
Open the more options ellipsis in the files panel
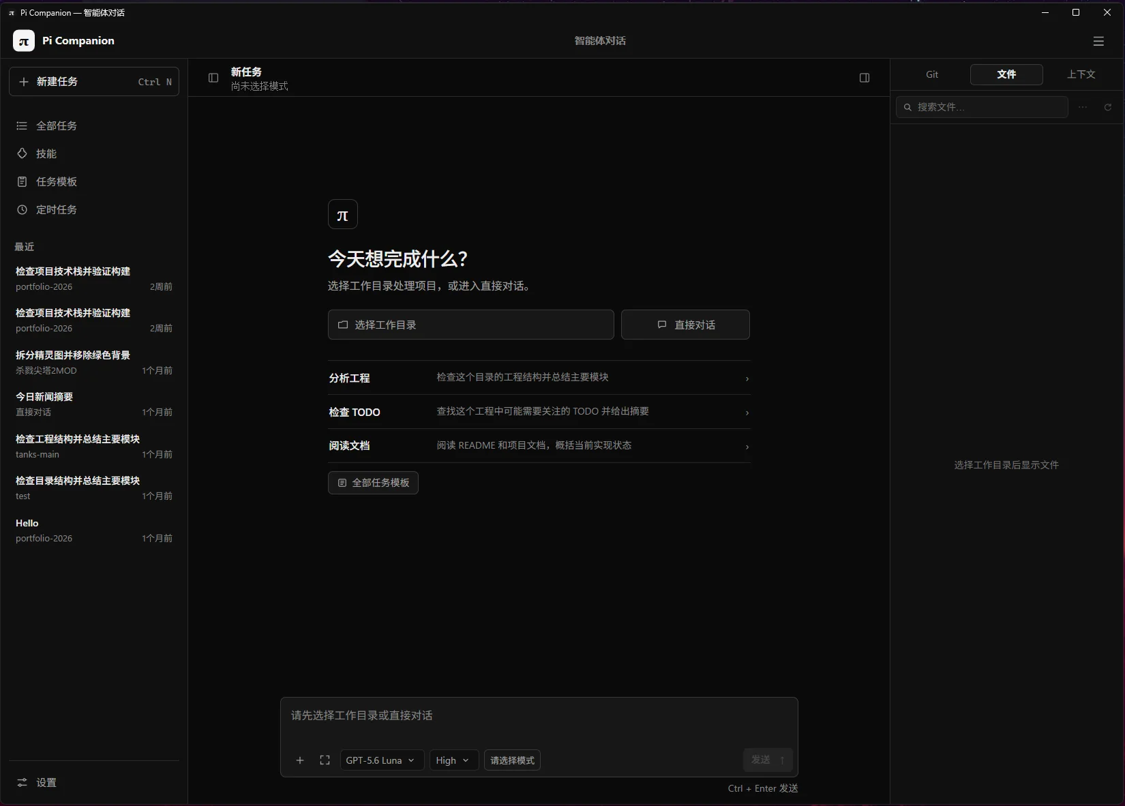point(1083,107)
